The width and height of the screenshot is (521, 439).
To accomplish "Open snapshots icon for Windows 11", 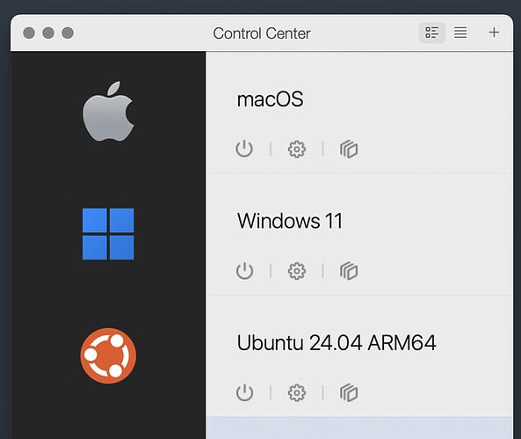I will pyautogui.click(x=349, y=271).
